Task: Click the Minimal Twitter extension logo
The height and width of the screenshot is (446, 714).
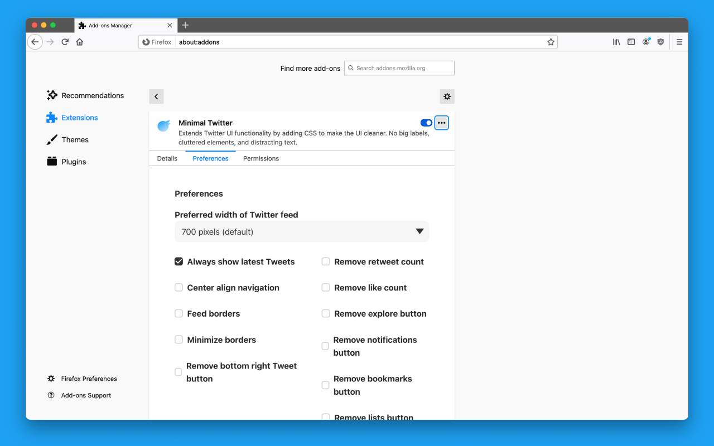Action: click(163, 126)
